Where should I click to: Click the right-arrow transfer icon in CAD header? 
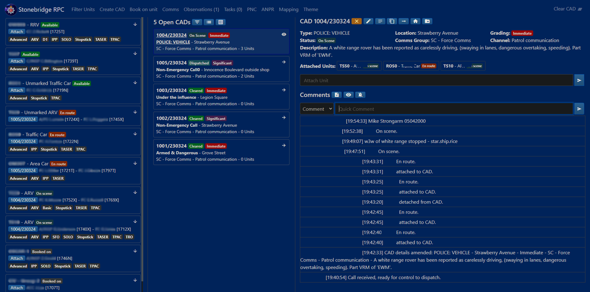click(x=404, y=21)
